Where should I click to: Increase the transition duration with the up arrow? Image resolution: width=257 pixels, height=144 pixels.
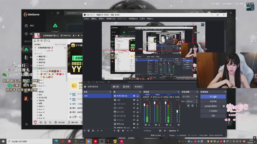[197, 100]
